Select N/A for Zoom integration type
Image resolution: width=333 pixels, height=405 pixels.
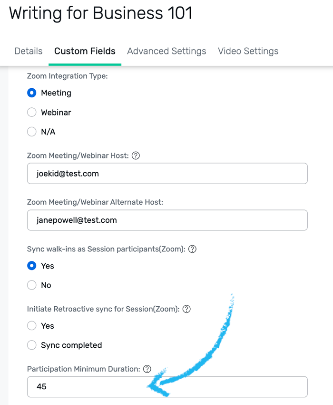click(x=32, y=132)
